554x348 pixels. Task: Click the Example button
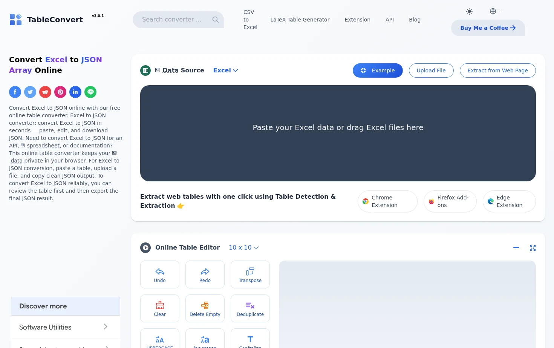[378, 71]
